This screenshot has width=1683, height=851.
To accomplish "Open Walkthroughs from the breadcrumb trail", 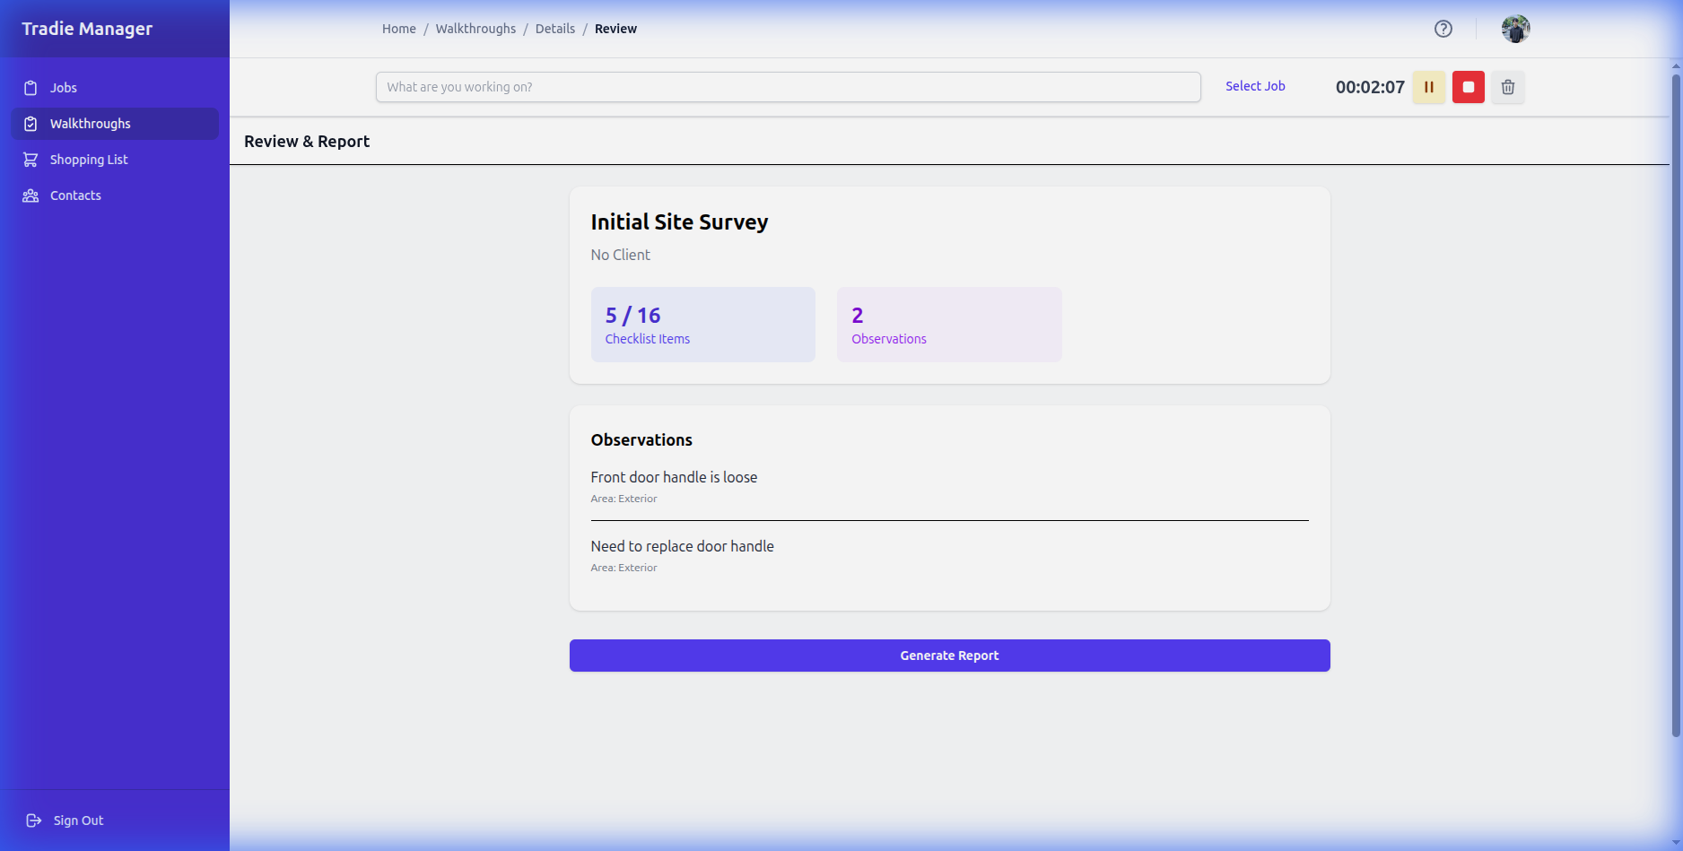I will [475, 28].
